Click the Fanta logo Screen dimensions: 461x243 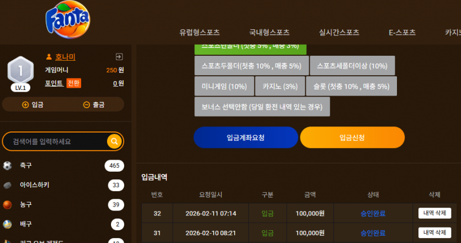[68, 20]
